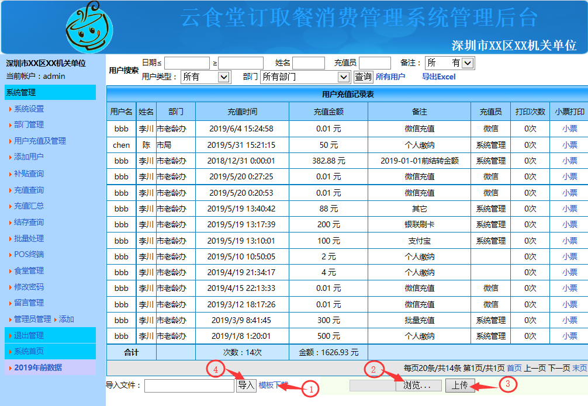Focus the 姓名 search input field
Screen dimensions: 588x406
[308, 63]
